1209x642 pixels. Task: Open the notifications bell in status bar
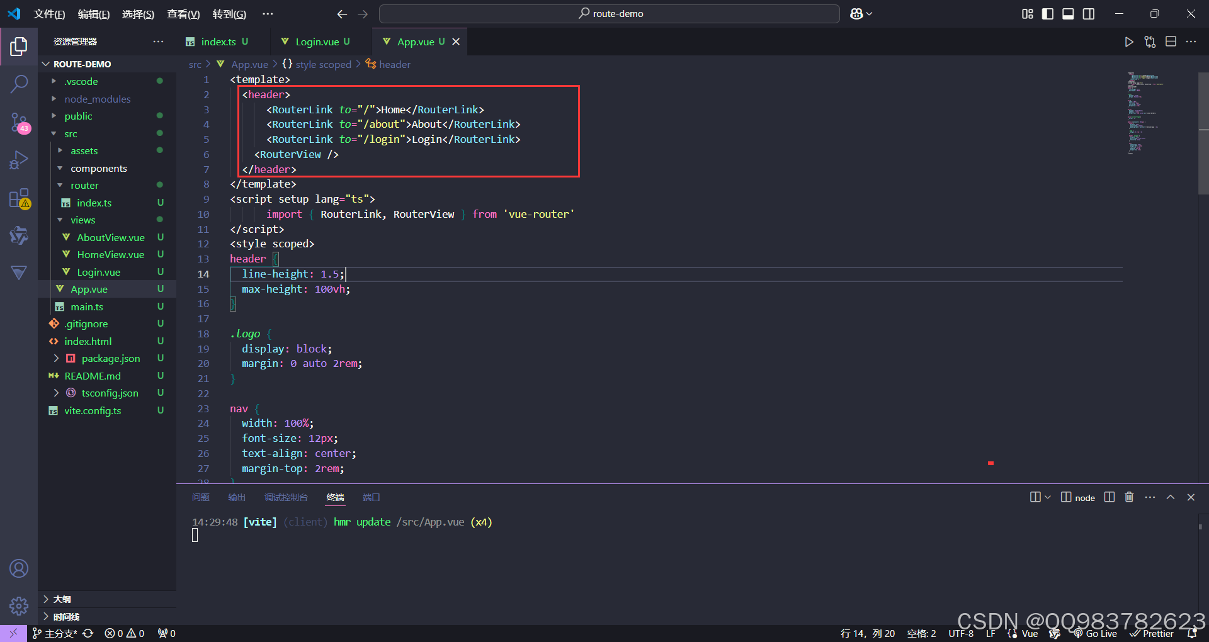(x=1191, y=633)
